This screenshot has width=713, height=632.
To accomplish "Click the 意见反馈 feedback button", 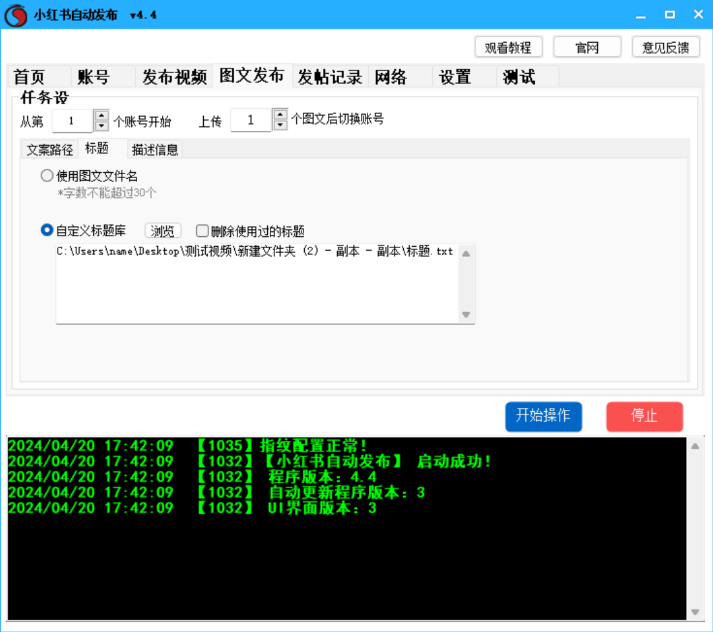I will tap(666, 47).
